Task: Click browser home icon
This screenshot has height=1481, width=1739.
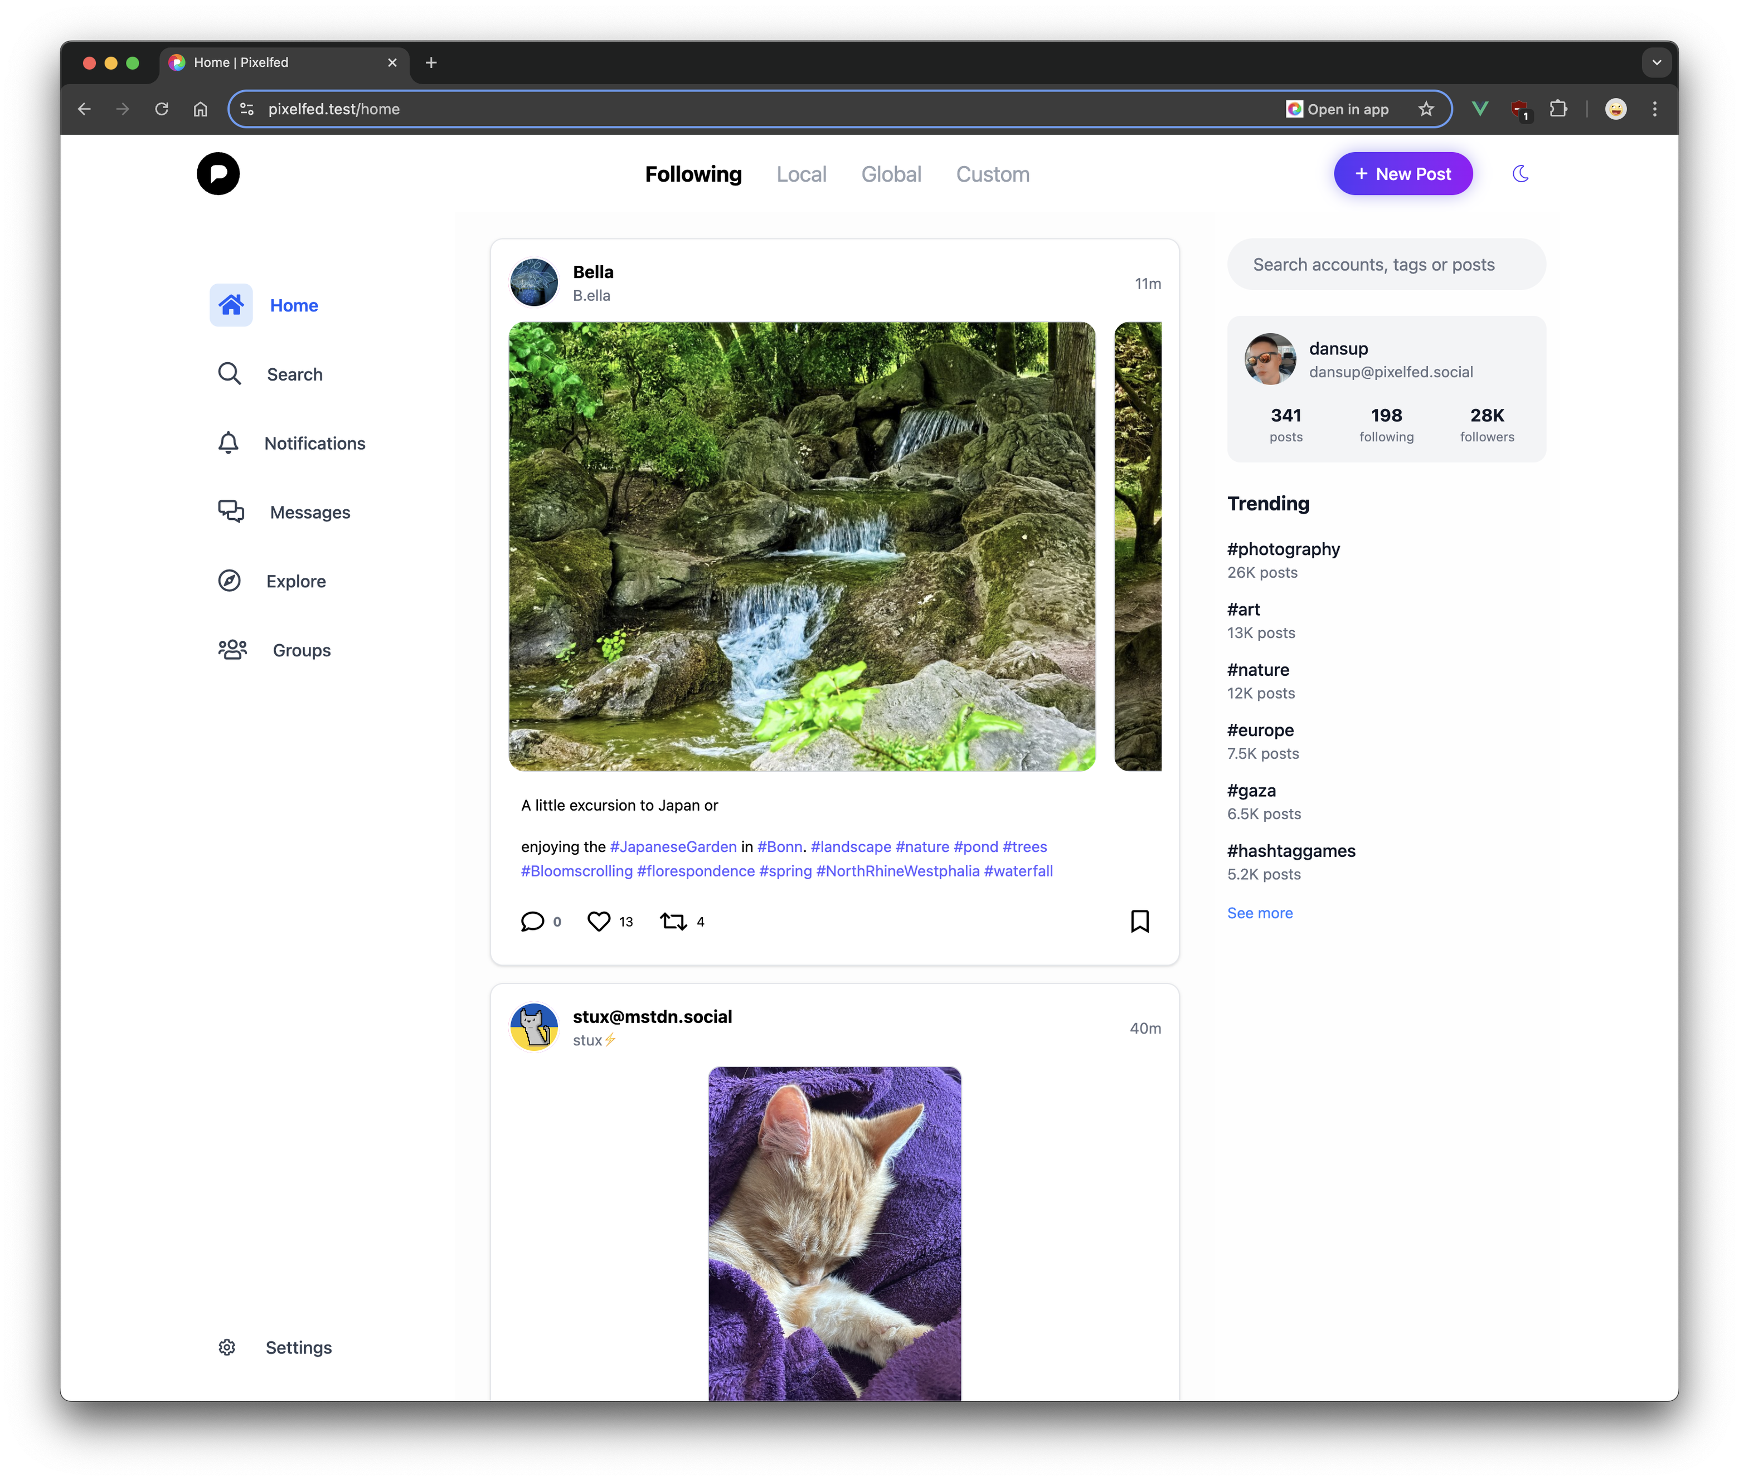Action: [201, 109]
